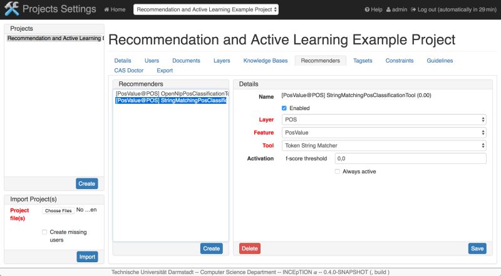Switch to the Knowledge Bases tab
Screen dimensions: 501x276
(x=266, y=61)
